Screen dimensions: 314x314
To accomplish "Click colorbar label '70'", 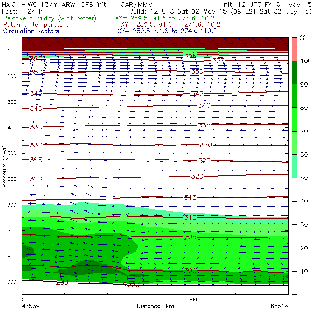I will click(304, 131).
